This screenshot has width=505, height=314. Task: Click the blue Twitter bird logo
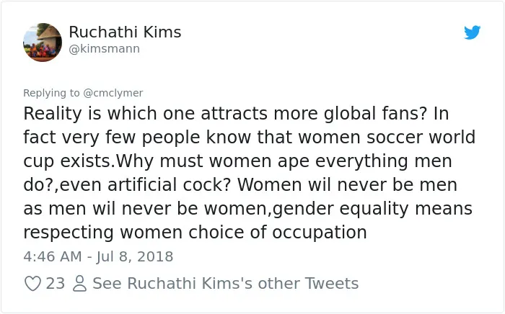472,32
